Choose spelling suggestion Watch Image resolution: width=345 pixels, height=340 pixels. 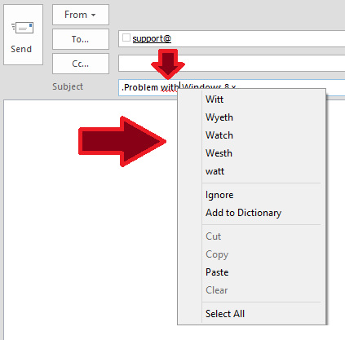219,135
